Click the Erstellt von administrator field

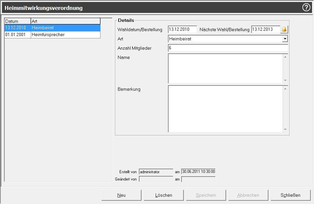(156, 172)
